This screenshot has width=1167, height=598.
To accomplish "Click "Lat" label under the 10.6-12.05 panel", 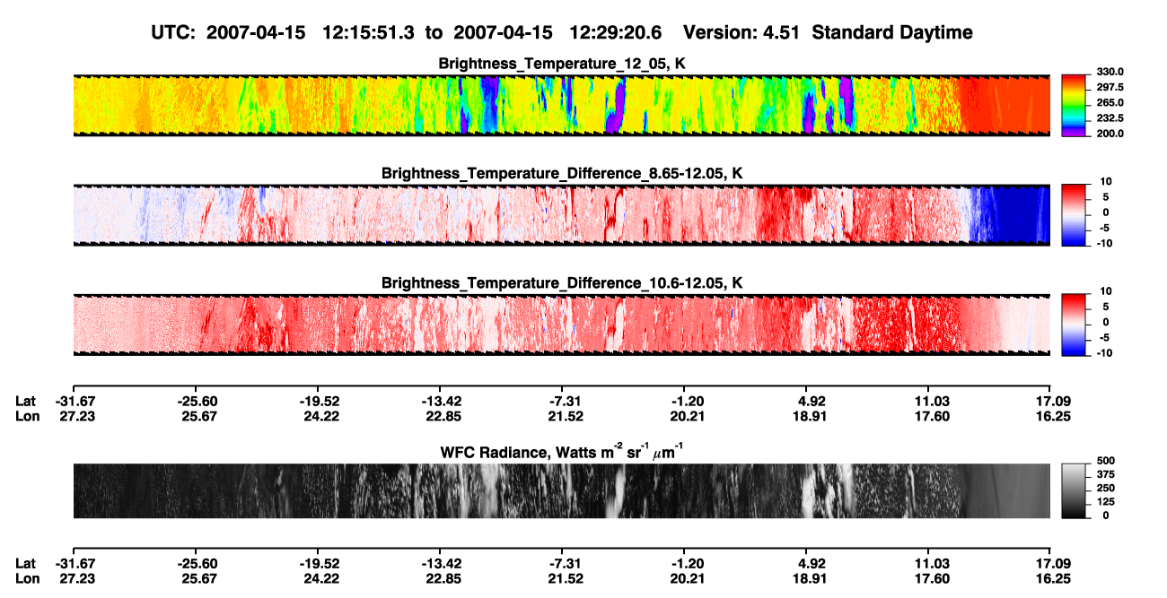I will [26, 401].
